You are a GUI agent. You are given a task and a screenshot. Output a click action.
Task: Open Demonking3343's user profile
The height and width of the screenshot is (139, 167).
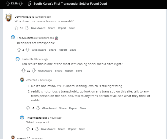24,17
